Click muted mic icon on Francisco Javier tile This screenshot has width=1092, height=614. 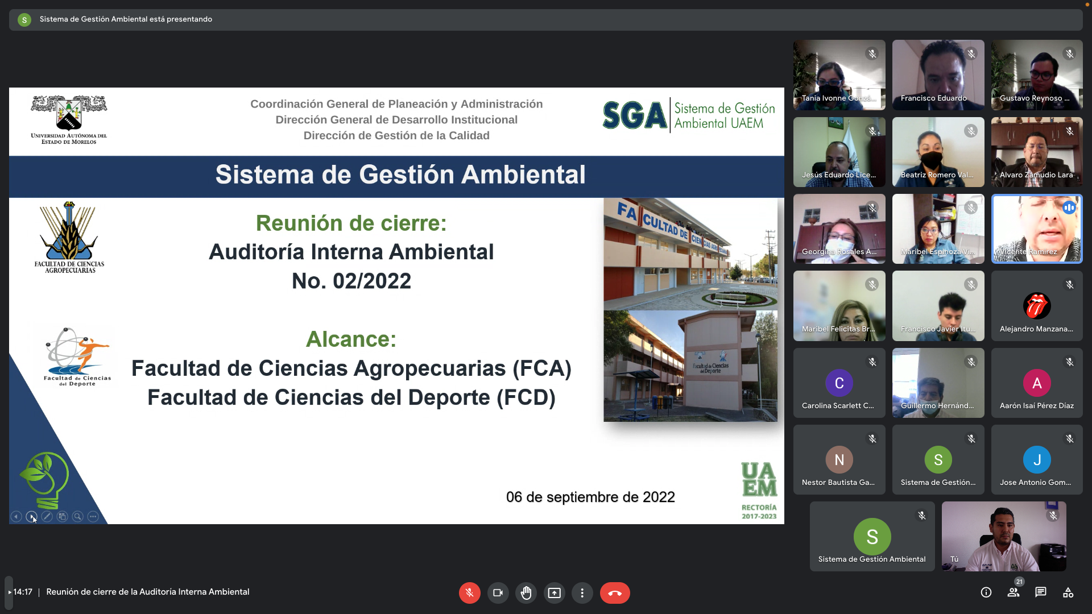[971, 284]
